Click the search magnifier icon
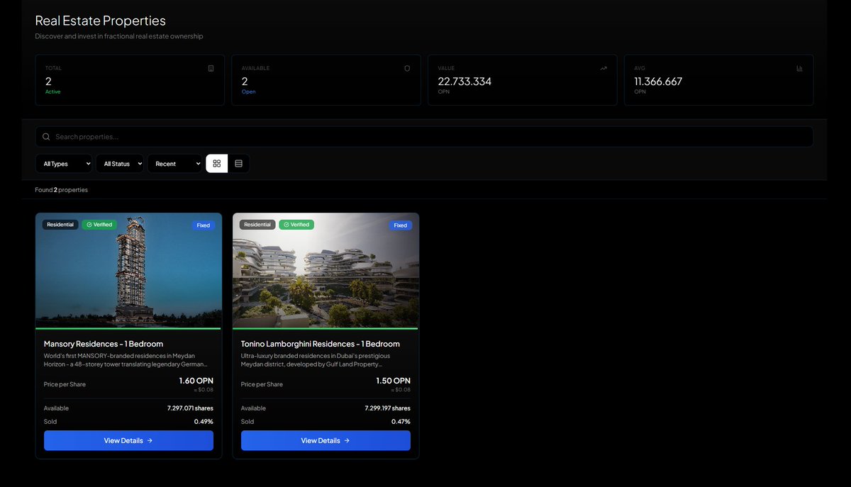Image resolution: width=851 pixels, height=487 pixels. (x=46, y=137)
